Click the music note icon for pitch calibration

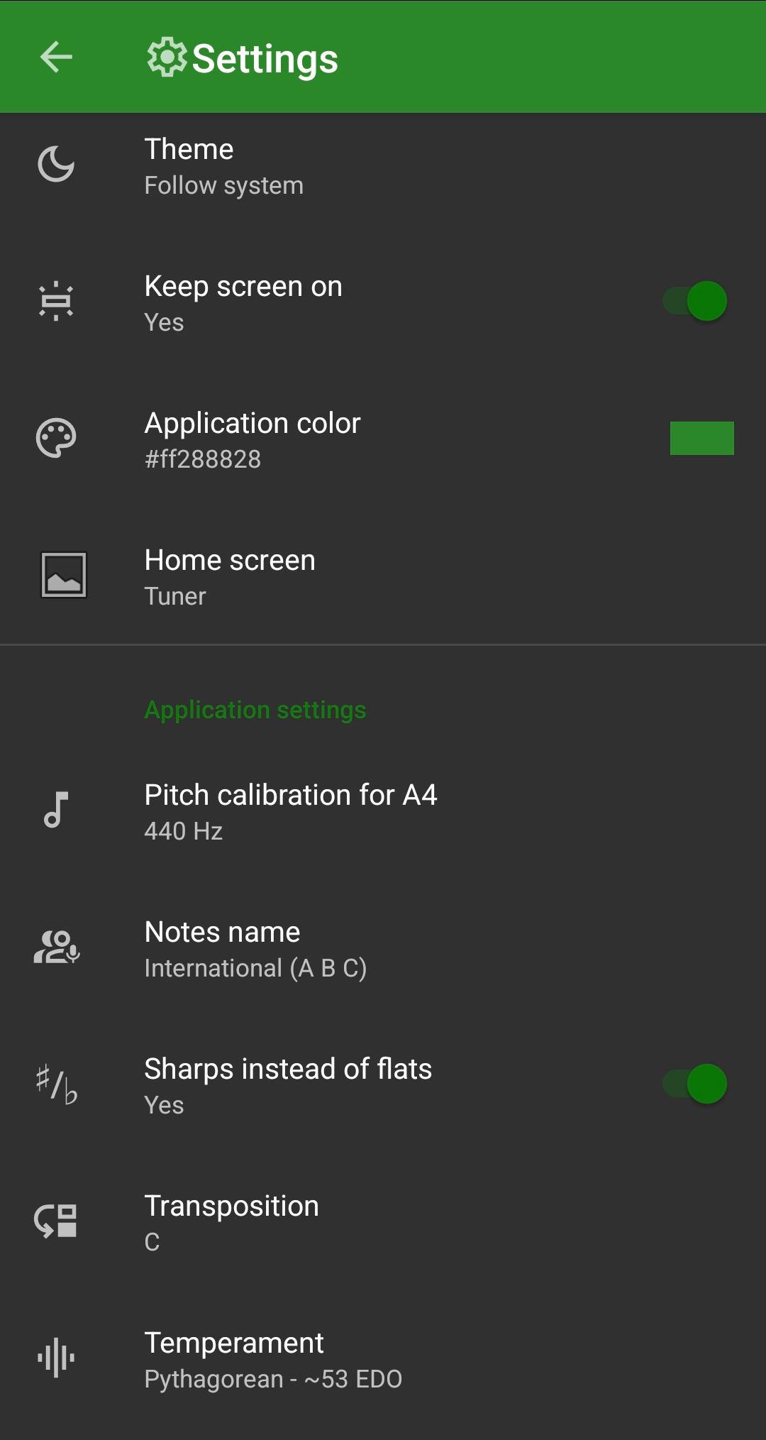[x=56, y=810]
